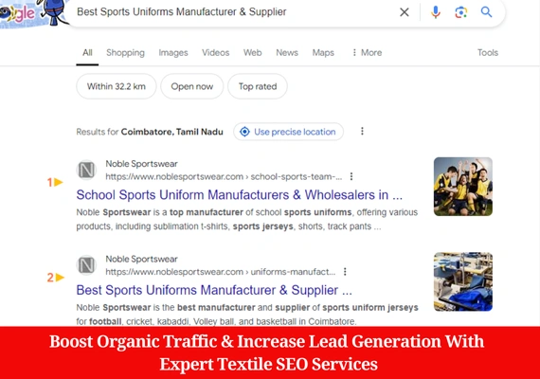The height and width of the screenshot is (379, 540).
Task: Clear the search box with X icon
Action: [405, 12]
